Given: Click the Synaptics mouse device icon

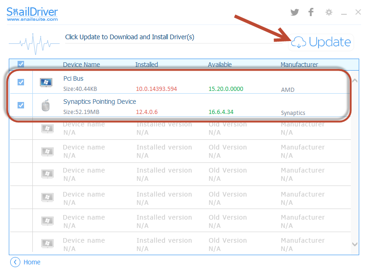Looking at the screenshot, I should click(45, 106).
